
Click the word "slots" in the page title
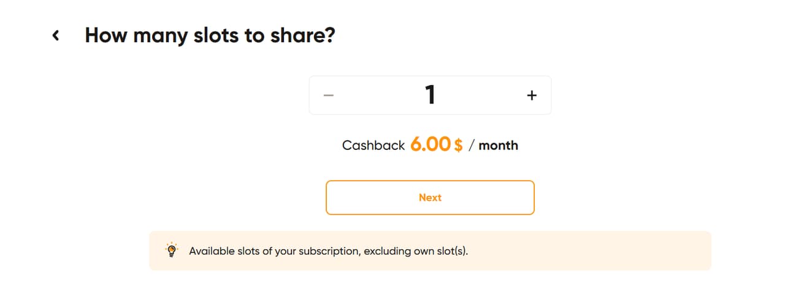tap(210, 36)
